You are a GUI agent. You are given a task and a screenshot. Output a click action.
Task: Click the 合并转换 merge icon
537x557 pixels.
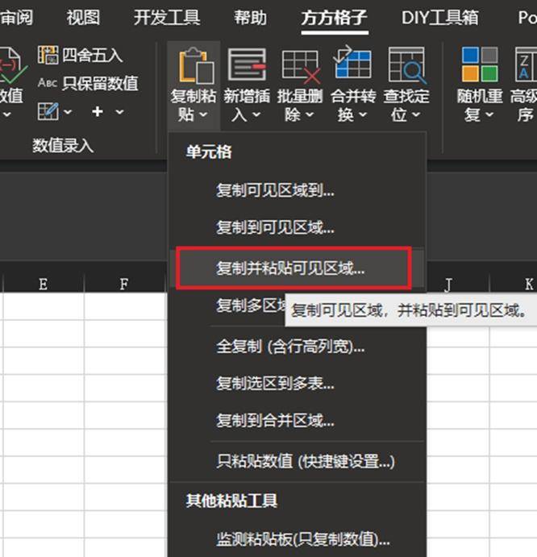pos(352,63)
